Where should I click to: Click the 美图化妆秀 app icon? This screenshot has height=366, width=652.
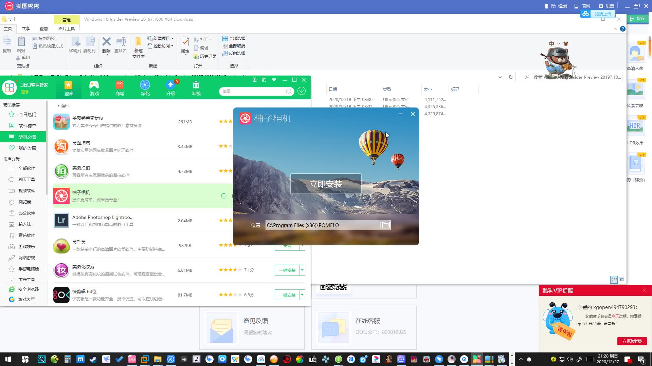pyautogui.click(x=61, y=270)
